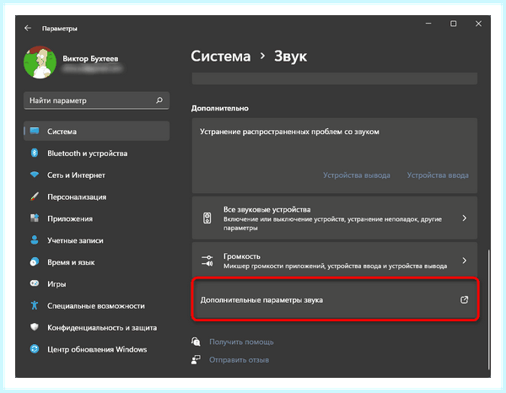Select the Игры sidebar label

57,284
